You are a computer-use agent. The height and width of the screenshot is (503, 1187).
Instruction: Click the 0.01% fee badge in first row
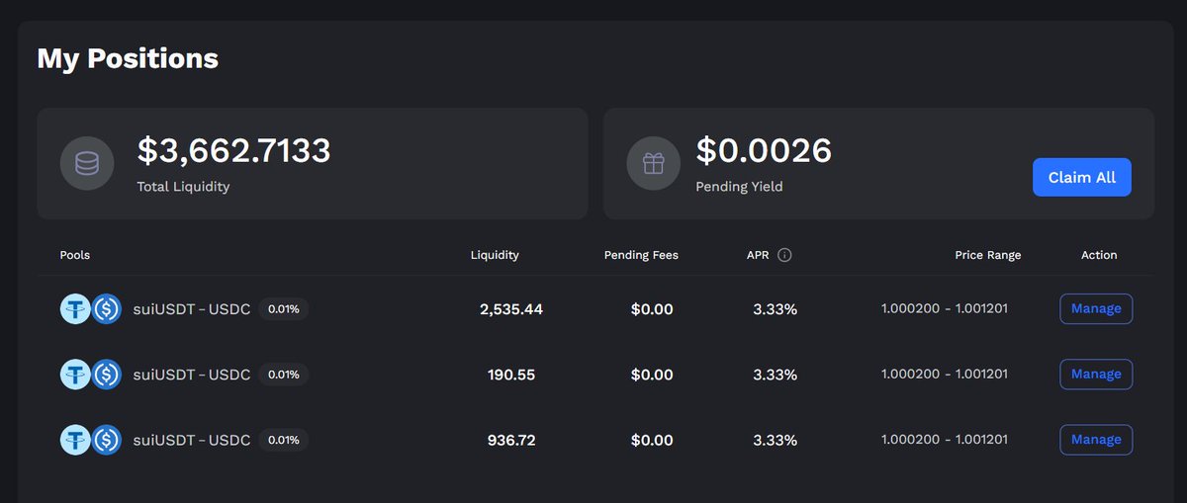[284, 309]
